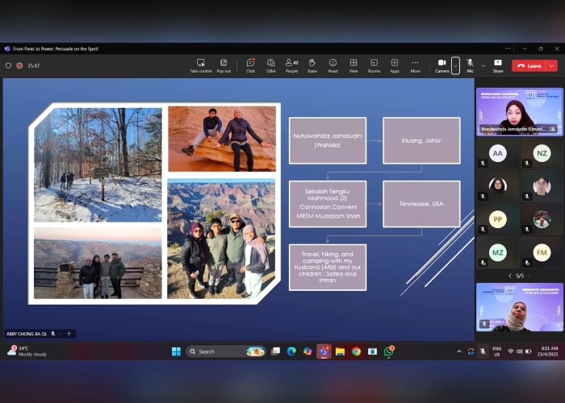Click the microphone muted tray icon
Screen dimensions: 565x403
click(x=483, y=351)
